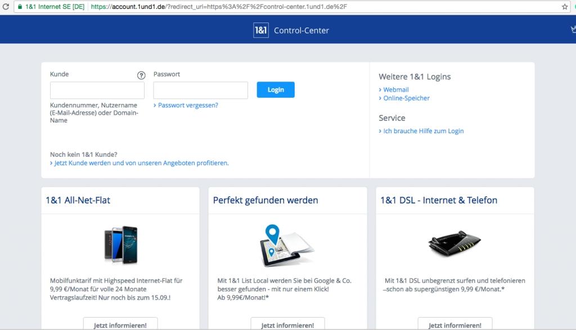Open Ich brauche Hilfe zum Login
This screenshot has width=576, height=330.
(x=423, y=131)
